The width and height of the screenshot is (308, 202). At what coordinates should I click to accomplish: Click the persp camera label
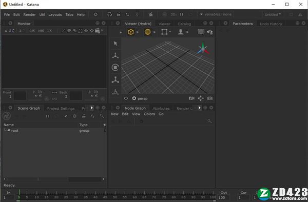142,98
